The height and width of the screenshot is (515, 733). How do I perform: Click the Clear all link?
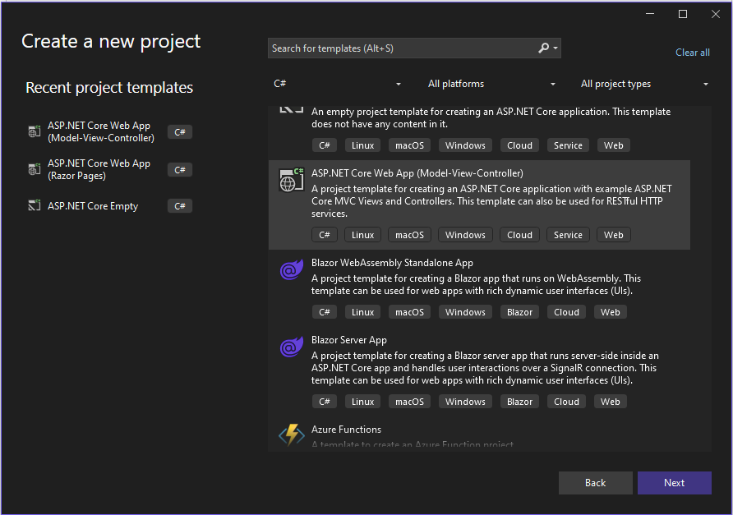693,53
